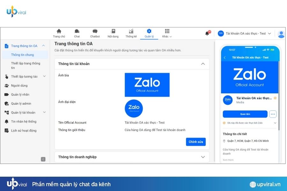Click the Tên Official Account value text
This screenshot has width=287, height=191.
(x=144, y=123)
